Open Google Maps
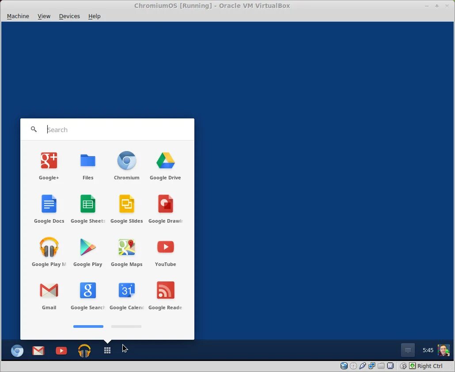The height and width of the screenshot is (372, 455). point(126,247)
